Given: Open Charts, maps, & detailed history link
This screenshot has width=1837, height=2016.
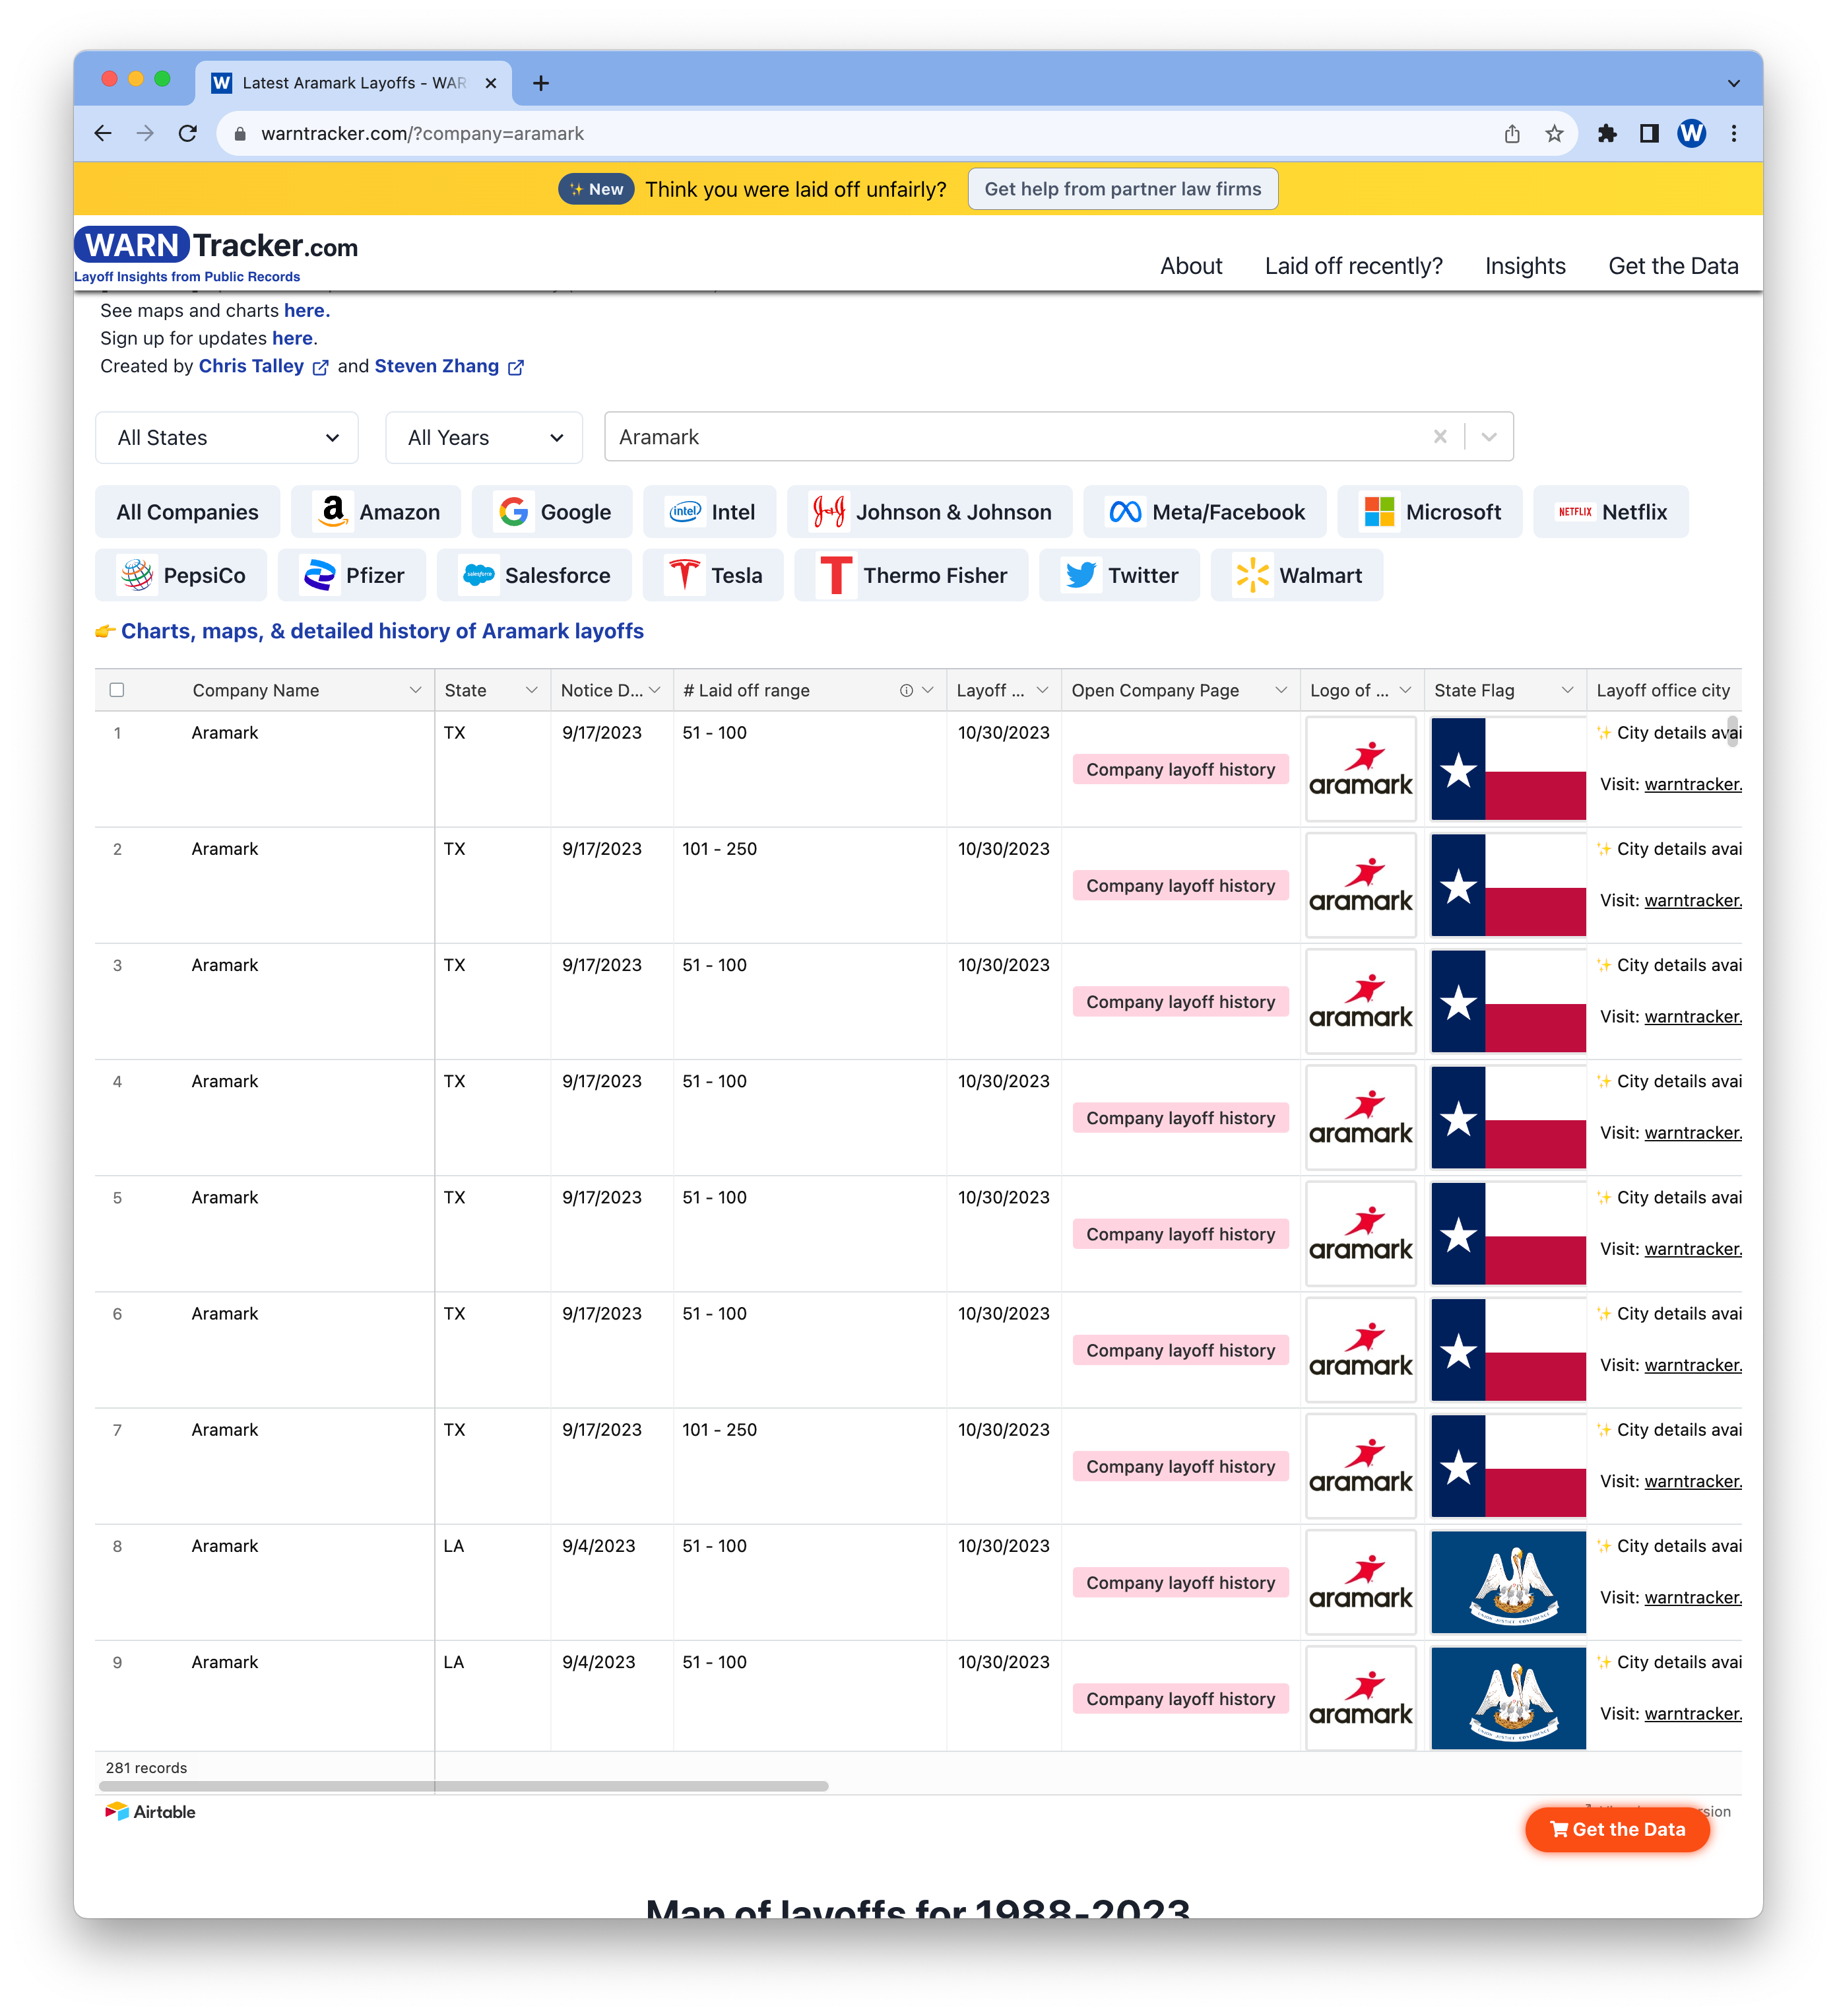Looking at the screenshot, I should (x=382, y=631).
